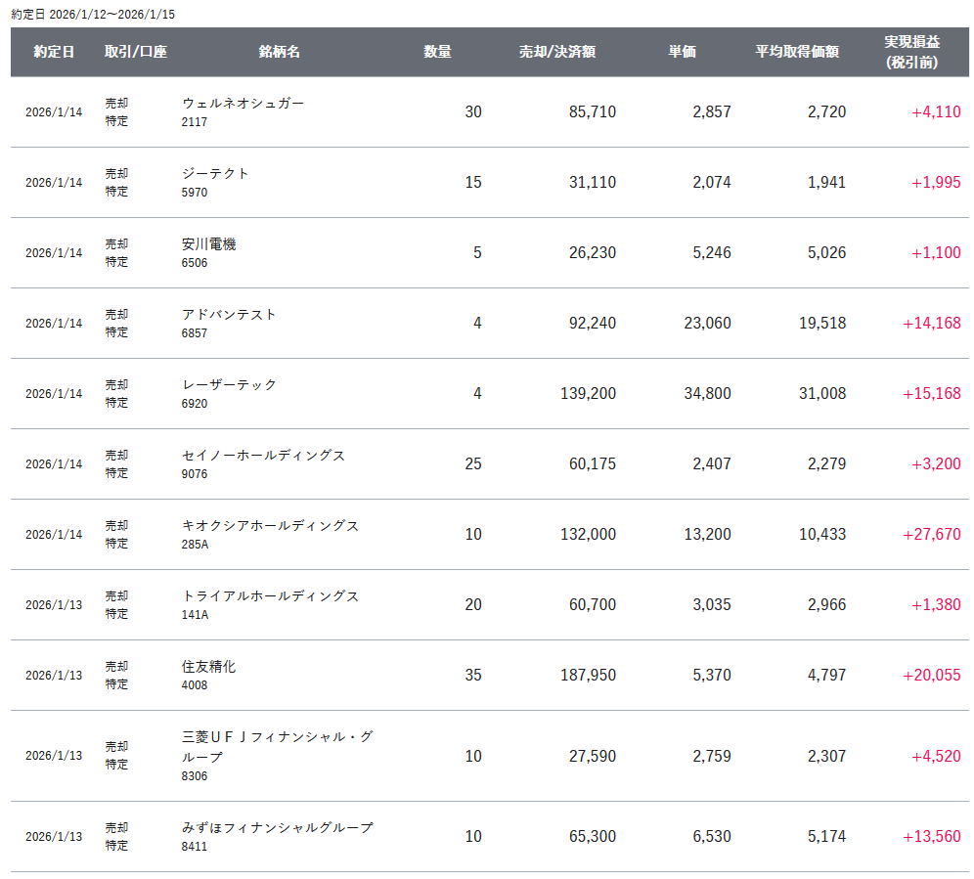This screenshot has height=879, width=974.
Task: Click the 約定日 column header
Action: point(54,52)
